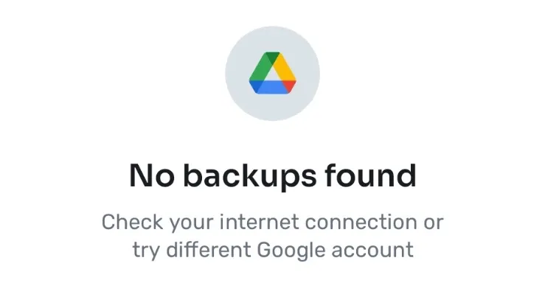Click the word "internet" in message
The image size is (559, 308).
click(259, 222)
